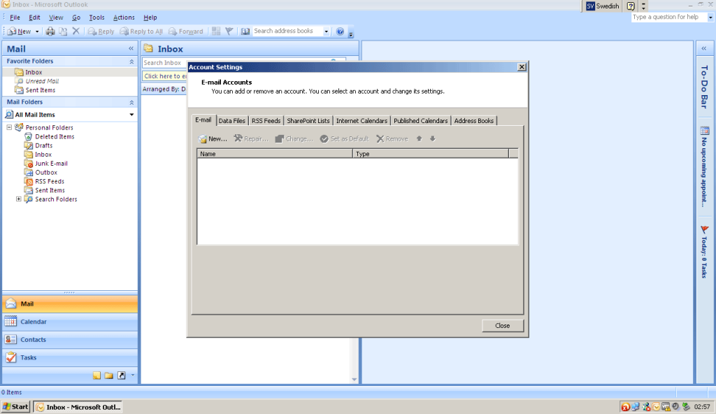The image size is (716, 414).
Task: Switch to Internet Calendars tab
Action: [361, 121]
